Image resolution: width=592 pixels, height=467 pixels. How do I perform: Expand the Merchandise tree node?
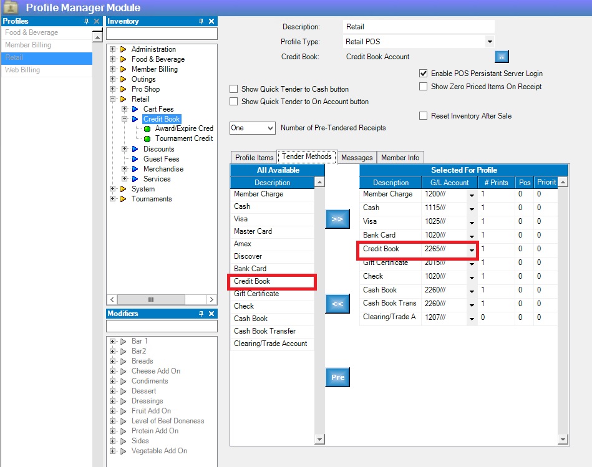[125, 169]
